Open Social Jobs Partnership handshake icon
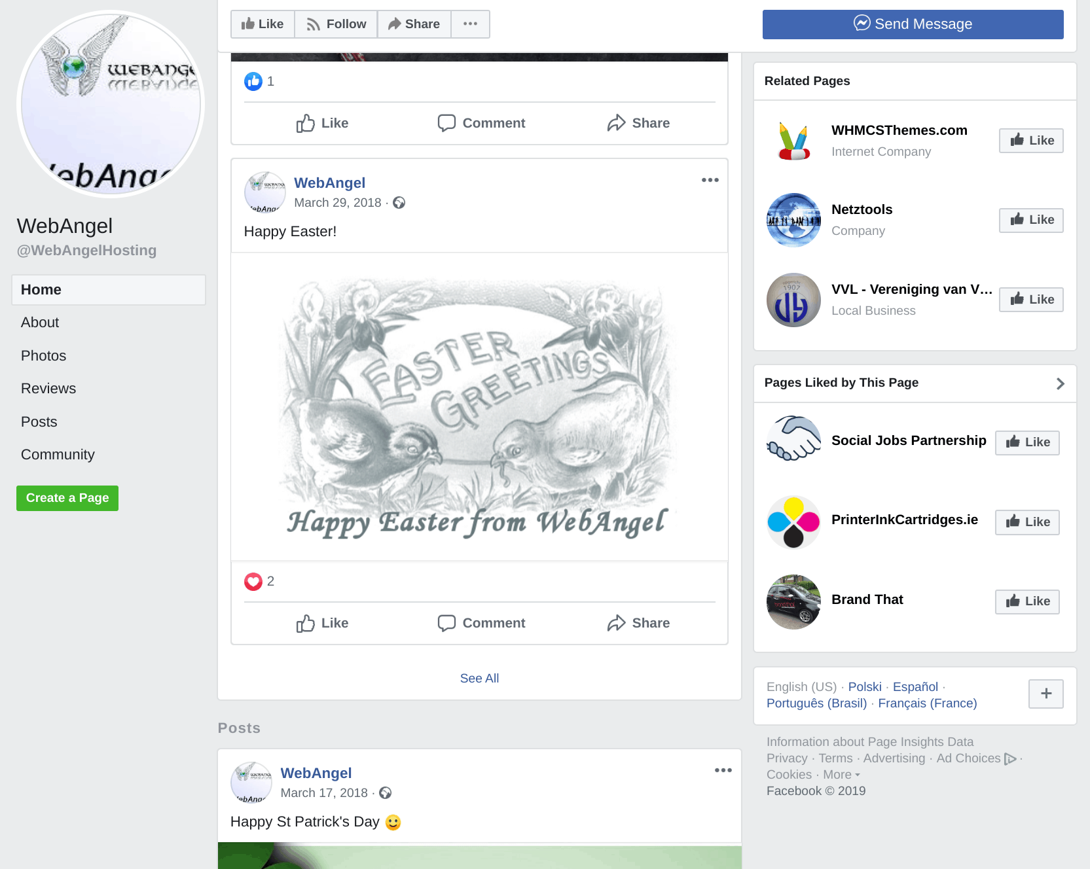The width and height of the screenshot is (1090, 869). pyautogui.click(x=793, y=438)
